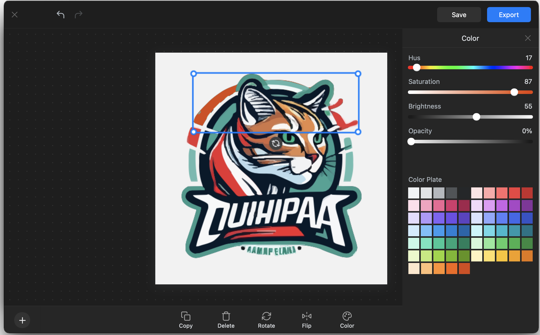The height and width of the screenshot is (335, 540).
Task: Click the undo arrow icon
Action: pos(61,15)
